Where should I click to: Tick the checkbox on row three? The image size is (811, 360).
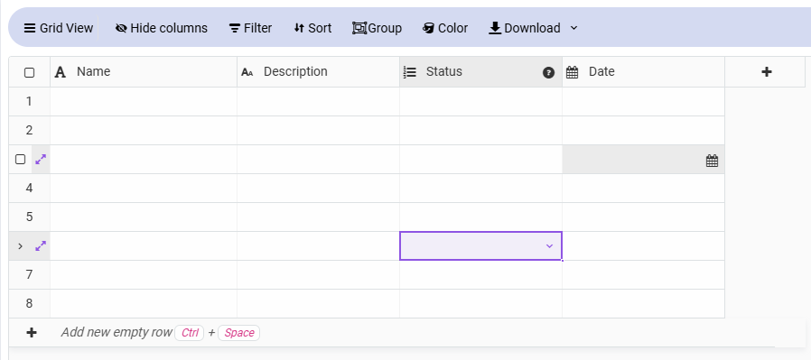click(x=20, y=159)
